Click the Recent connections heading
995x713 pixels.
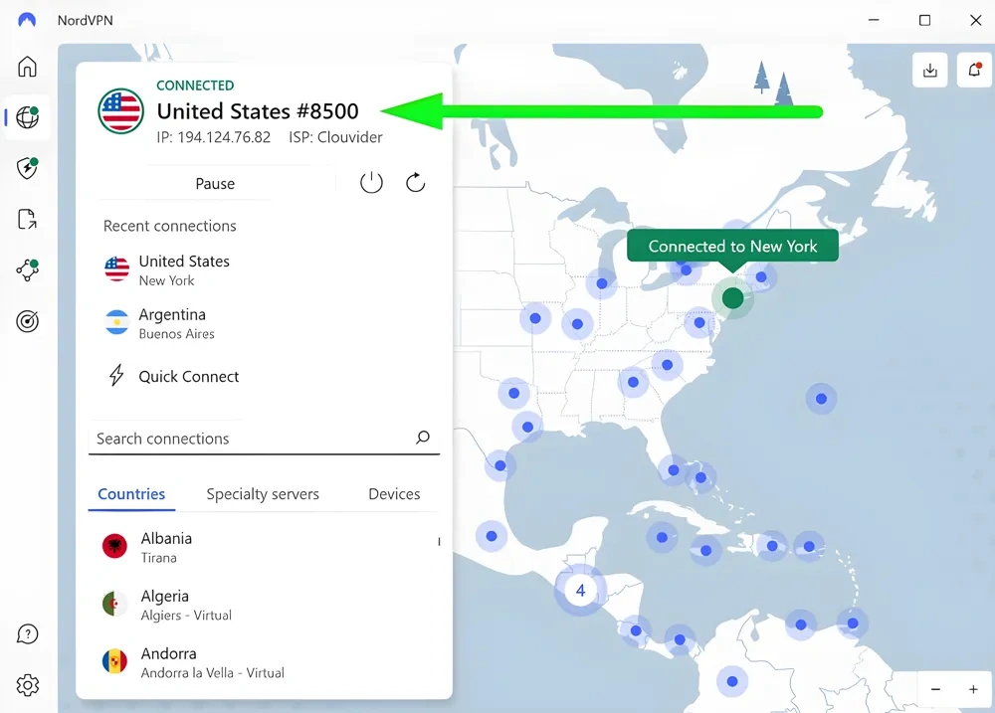(169, 226)
